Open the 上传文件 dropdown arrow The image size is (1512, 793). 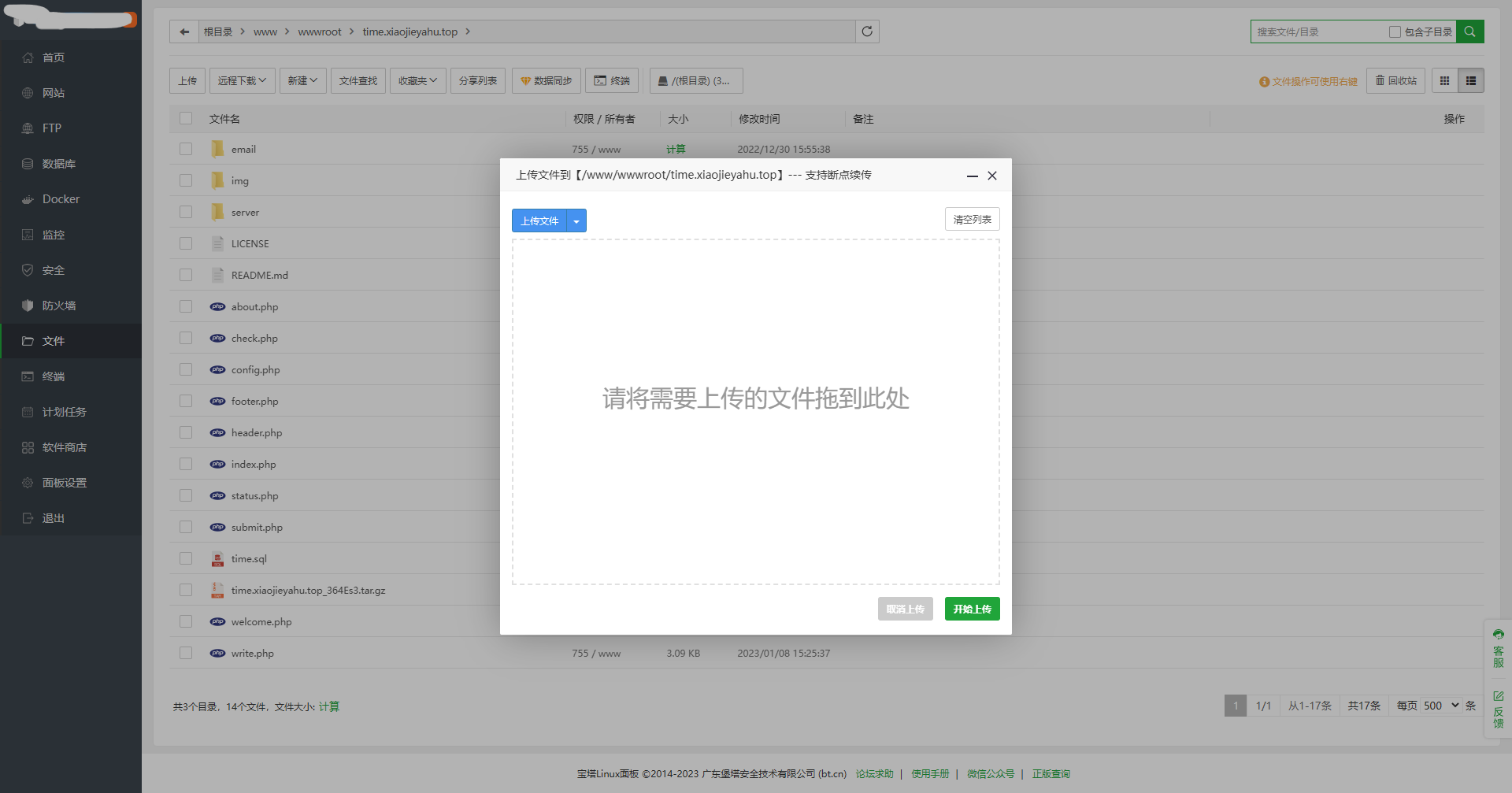click(576, 220)
